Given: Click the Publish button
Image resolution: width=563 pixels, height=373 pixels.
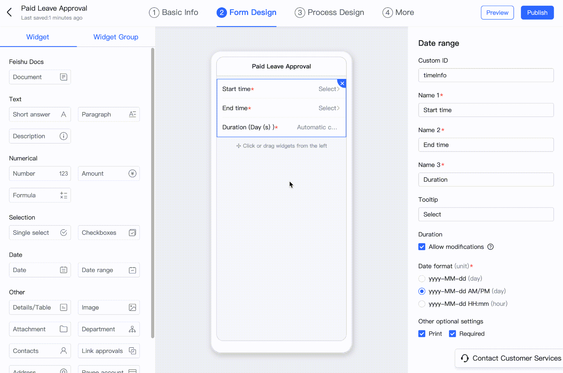Looking at the screenshot, I should [537, 13].
